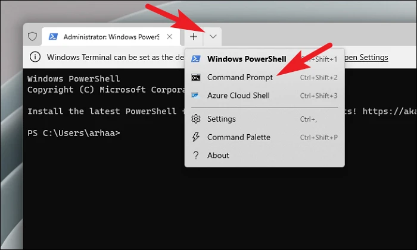Select About menu entry
Viewport: 417px width, 250px height.
coord(264,156)
